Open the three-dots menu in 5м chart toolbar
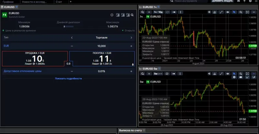 180,74
